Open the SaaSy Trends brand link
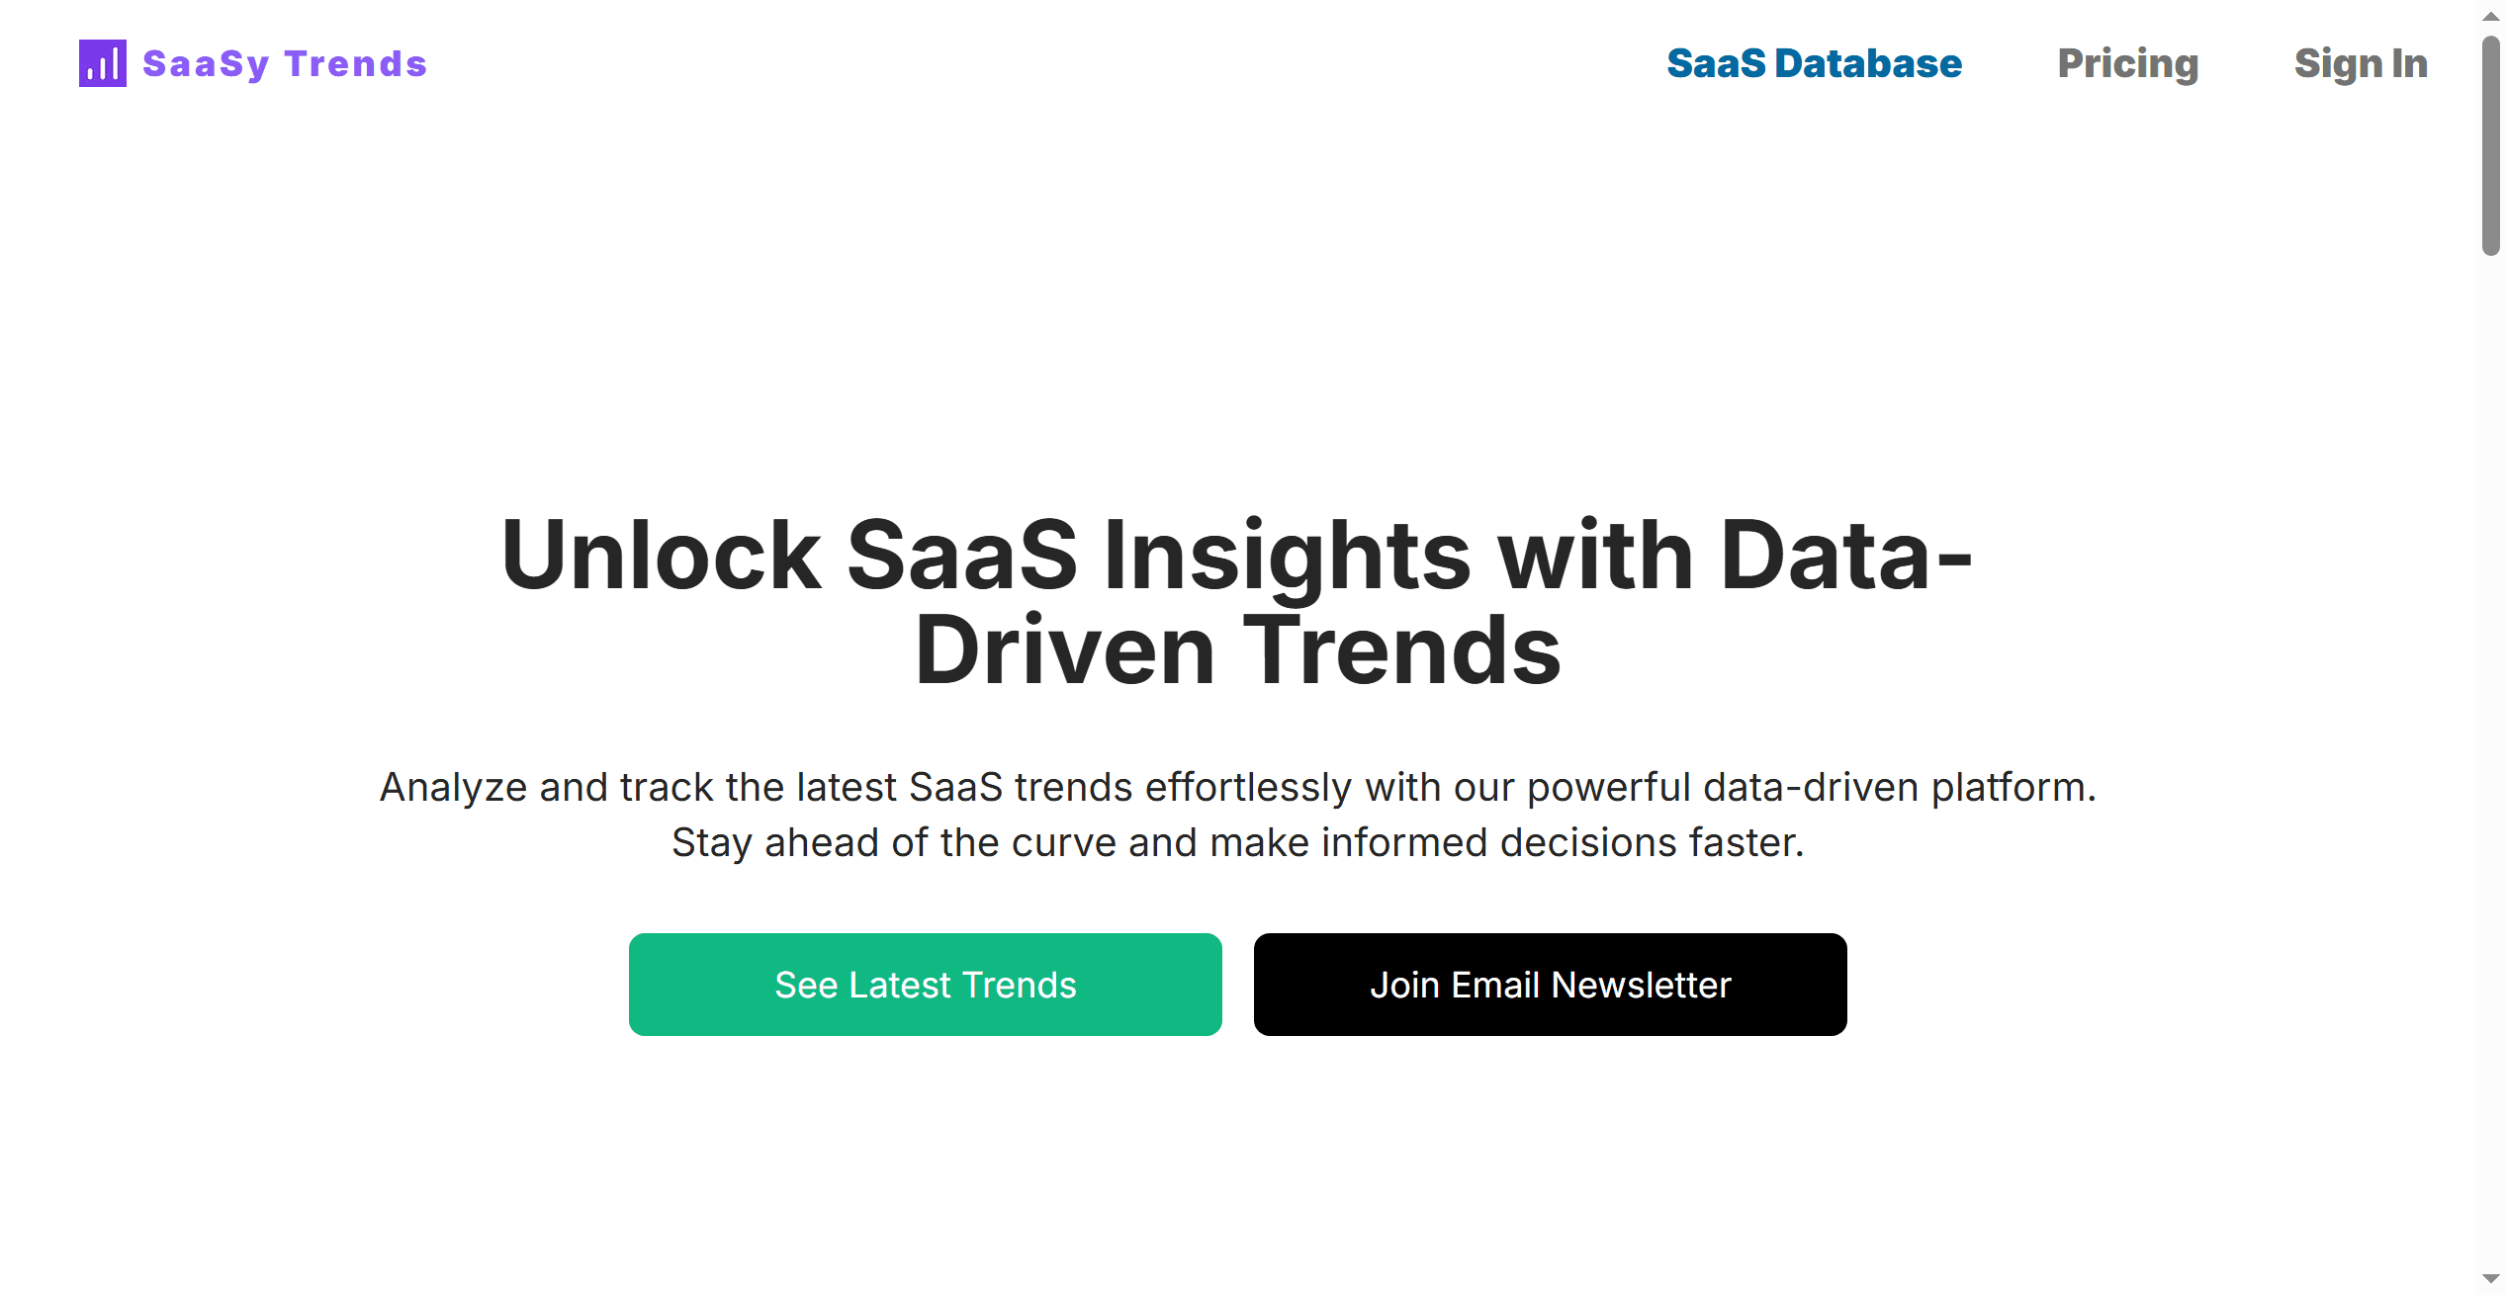Screen dimensions: 2506x1295 click(285, 64)
